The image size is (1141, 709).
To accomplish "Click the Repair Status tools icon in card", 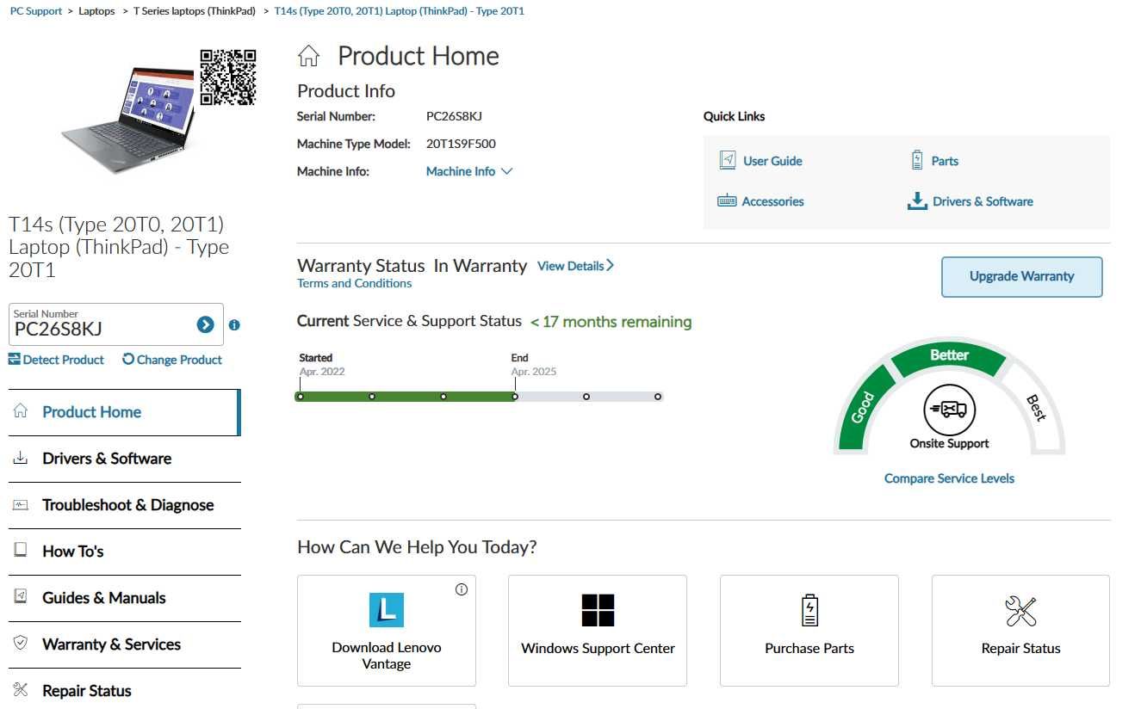I will click(x=1021, y=611).
